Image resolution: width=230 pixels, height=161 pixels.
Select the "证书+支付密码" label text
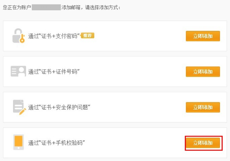[x=54, y=36]
